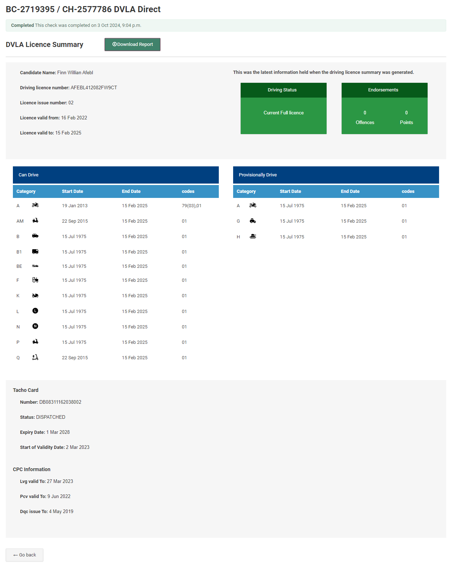Image resolution: width=453 pixels, height=569 pixels.
Task: Click the Completed check status banner
Action: [x=226, y=25]
